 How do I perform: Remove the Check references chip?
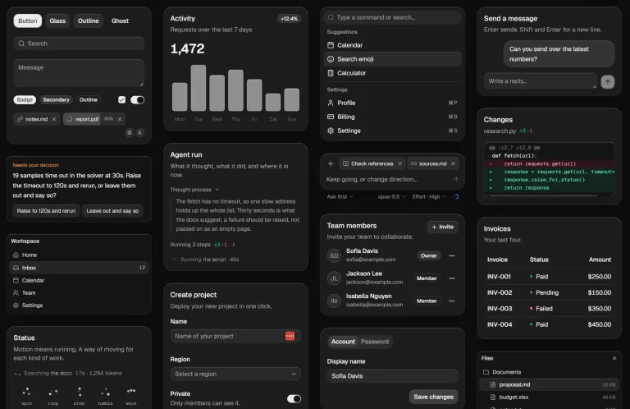399,163
